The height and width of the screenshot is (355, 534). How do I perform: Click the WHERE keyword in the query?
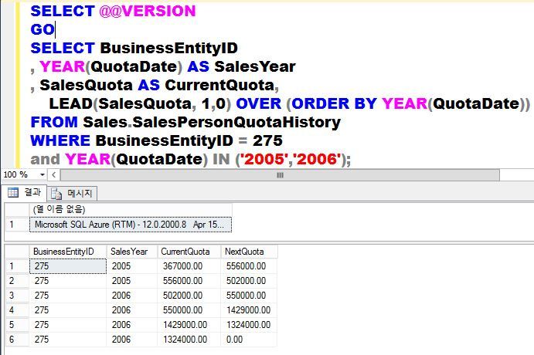point(60,140)
